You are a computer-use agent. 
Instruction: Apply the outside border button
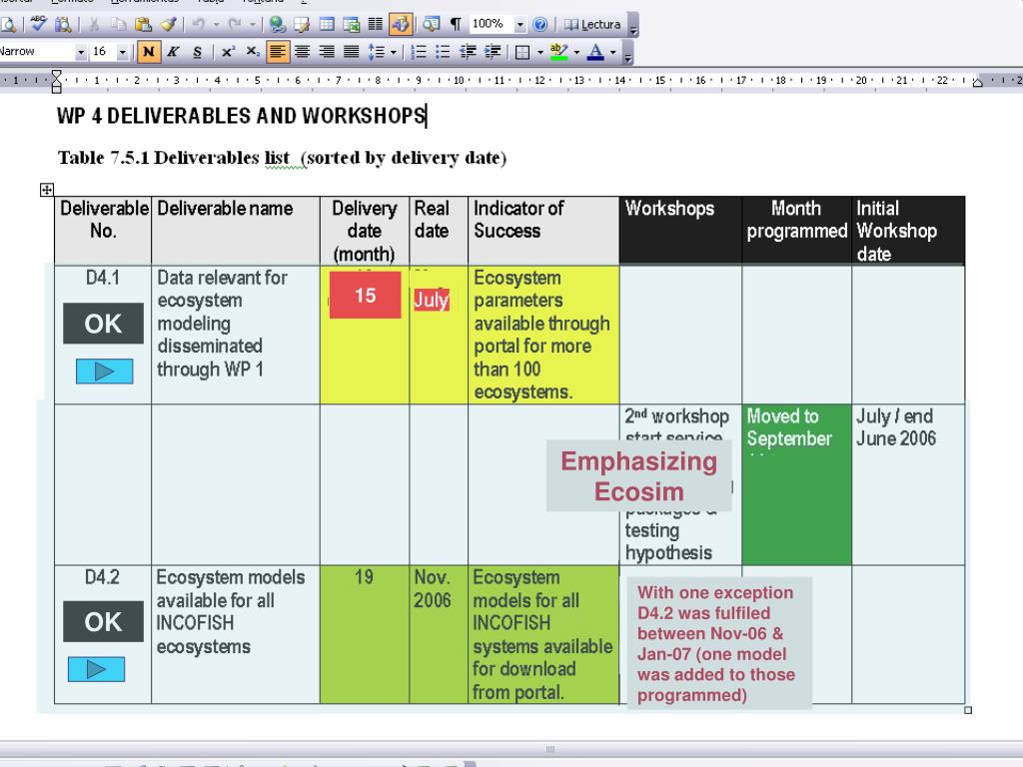pos(521,52)
